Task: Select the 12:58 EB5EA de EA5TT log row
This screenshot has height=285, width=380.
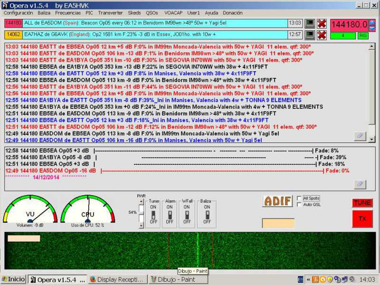Action: (x=131, y=74)
